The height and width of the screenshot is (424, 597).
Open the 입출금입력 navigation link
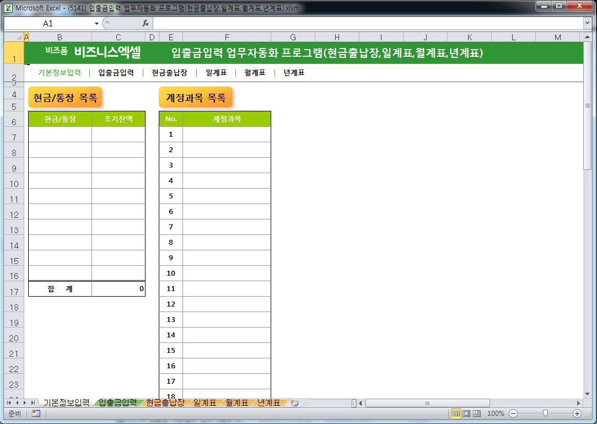(116, 72)
